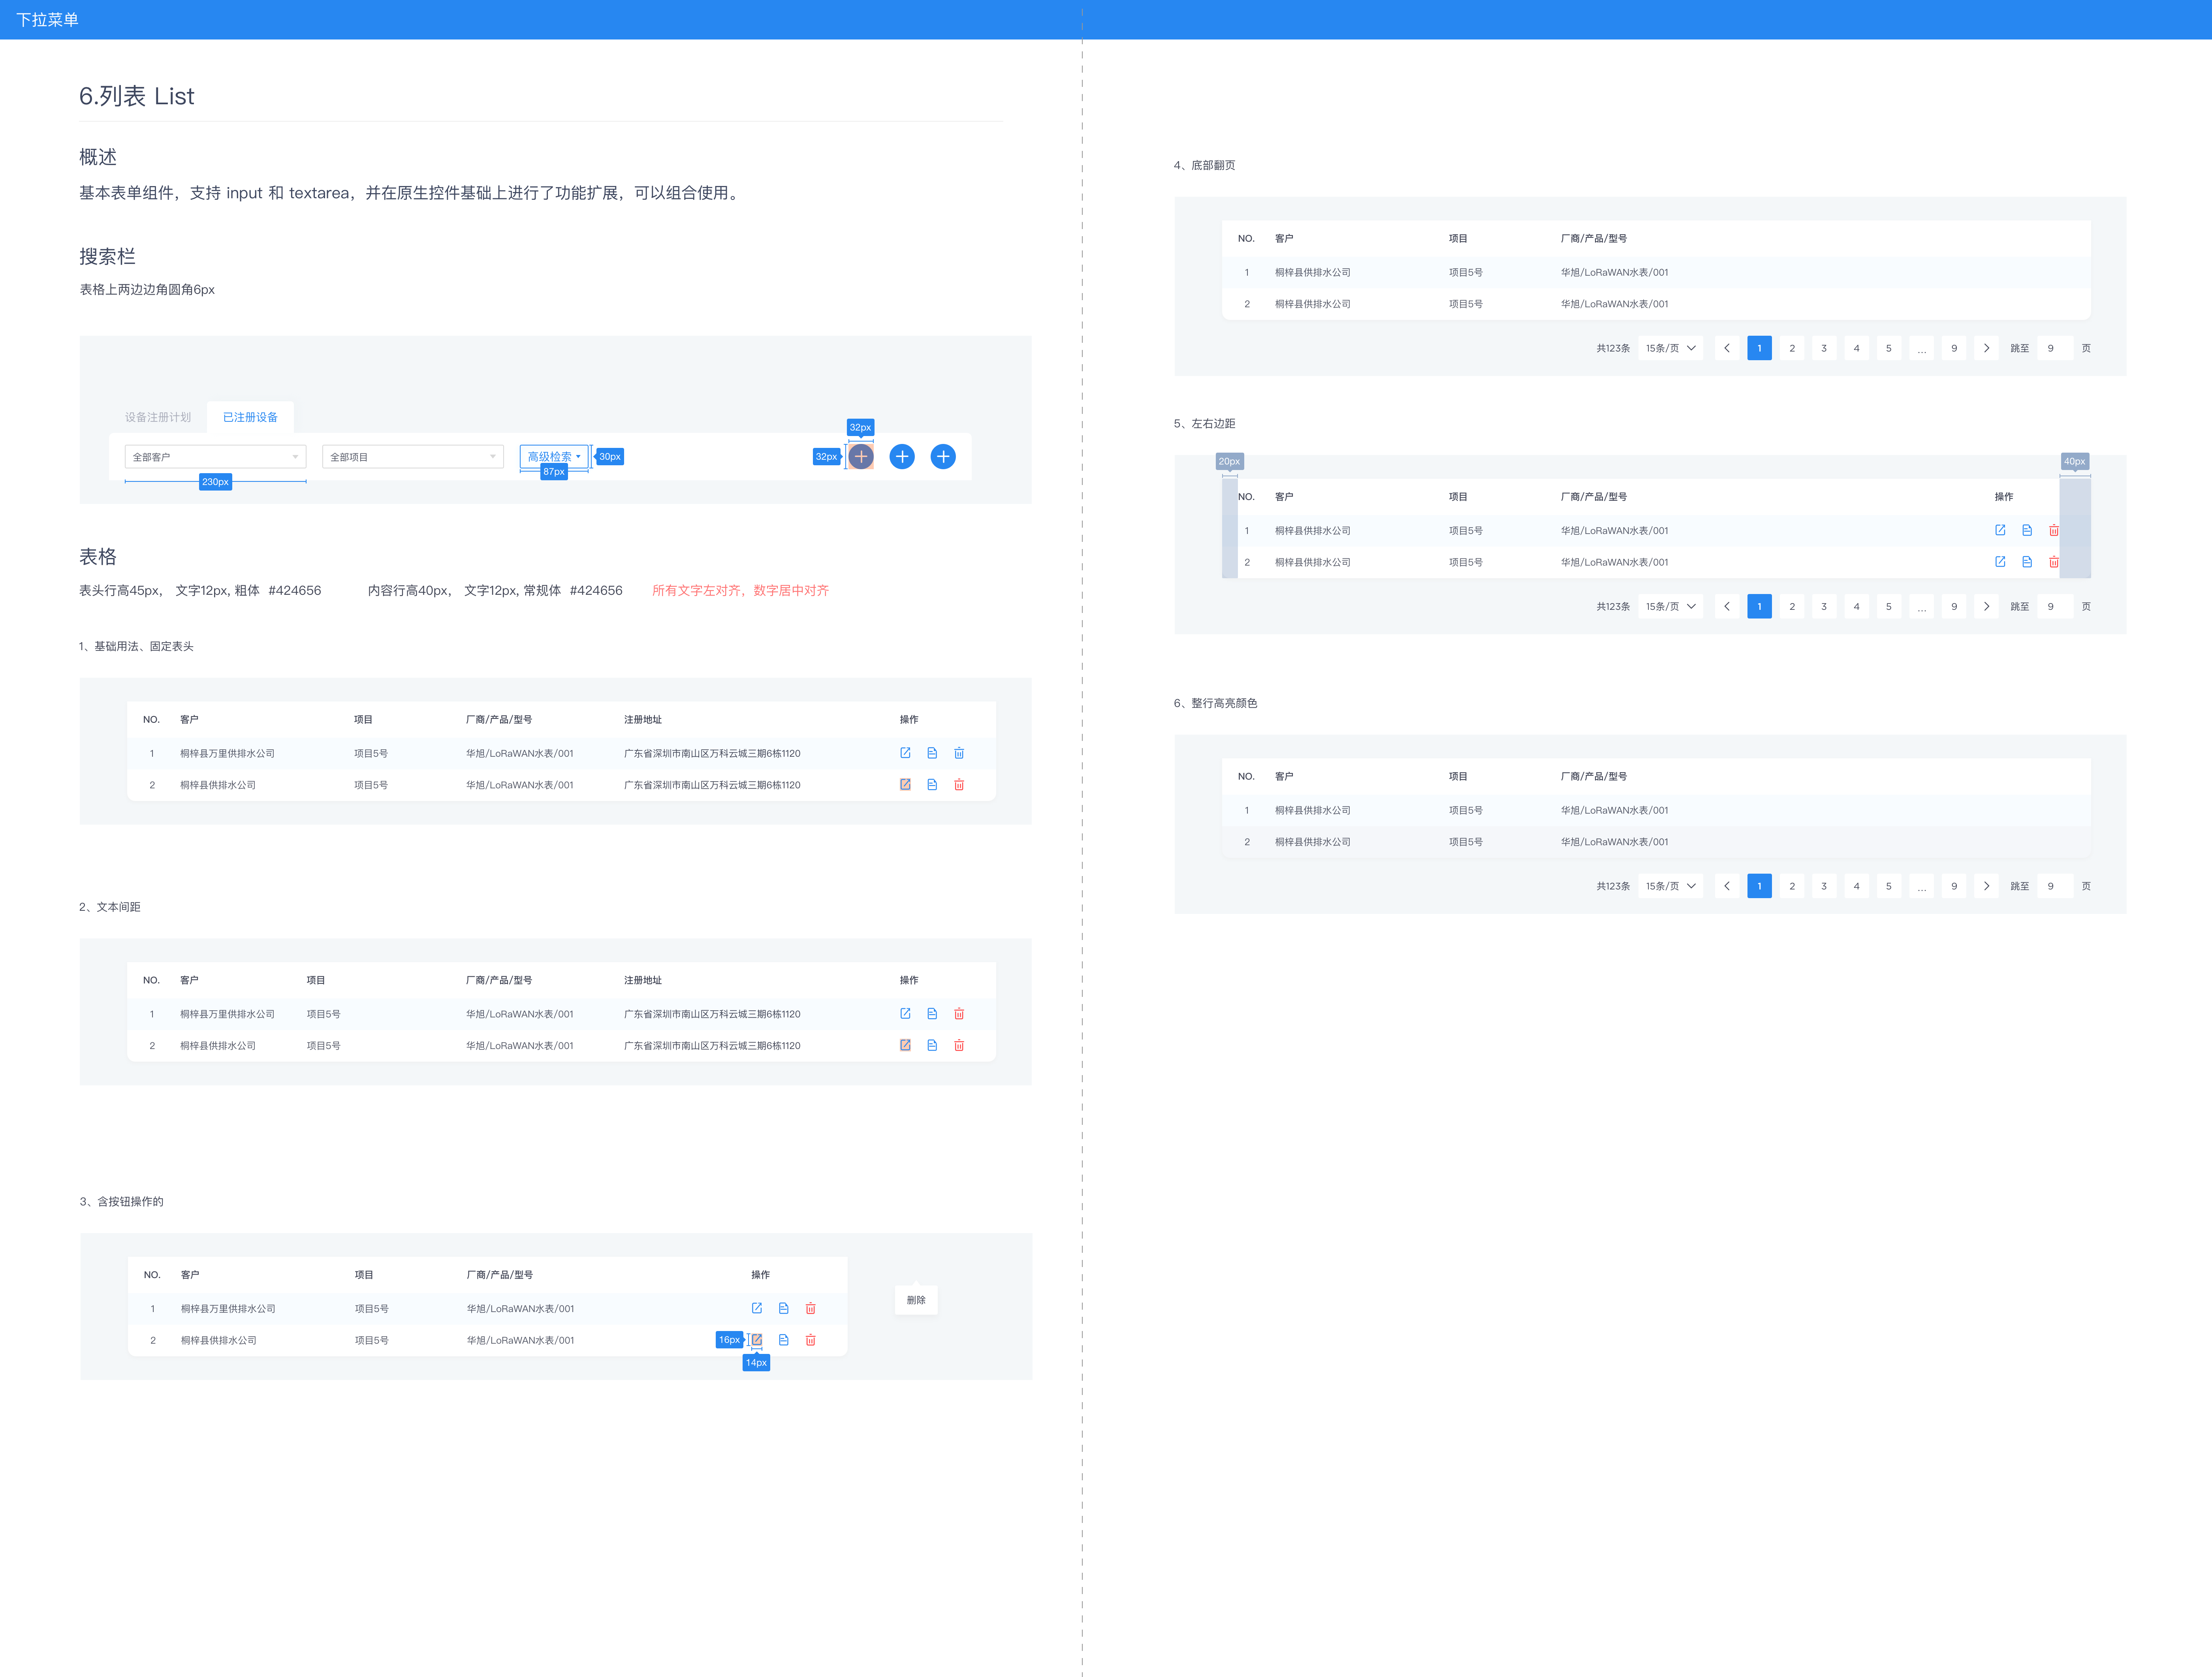This screenshot has width=2212, height=1677.
Task: Click document icon in 左右边距 table row 1
Action: pyautogui.click(x=2027, y=530)
